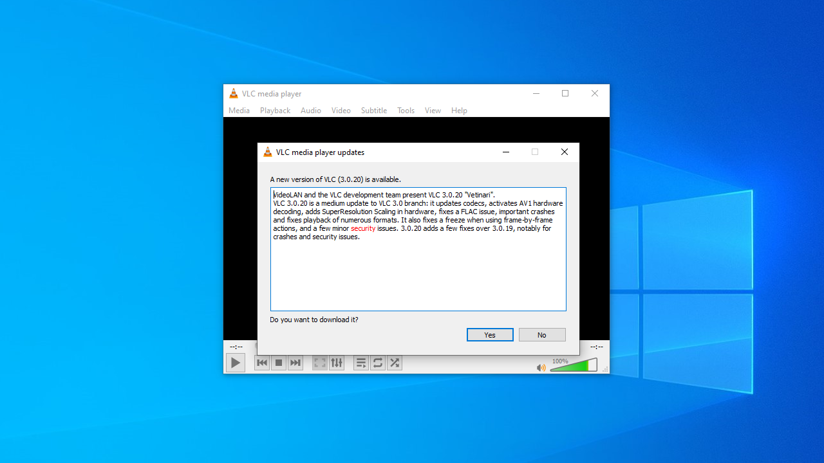The height and width of the screenshot is (463, 824).
Task: Click the red word "security" in notes
Action: click(x=363, y=228)
